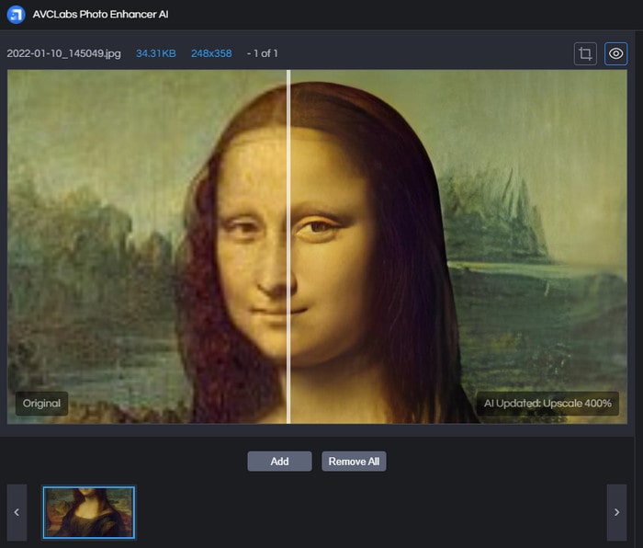Select the Mona Lisa thumbnail
The height and width of the screenshot is (548, 643).
89,512
